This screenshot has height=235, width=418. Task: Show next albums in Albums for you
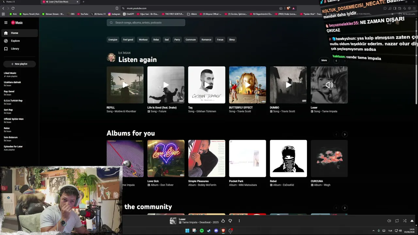[345, 134]
